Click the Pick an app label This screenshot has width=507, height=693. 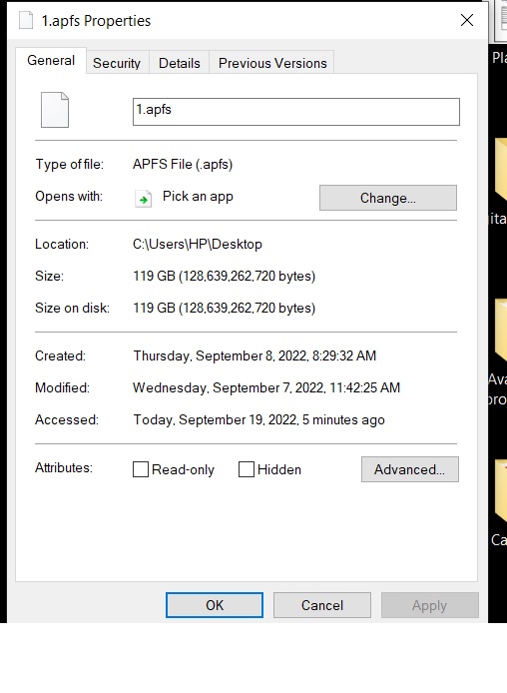click(198, 197)
